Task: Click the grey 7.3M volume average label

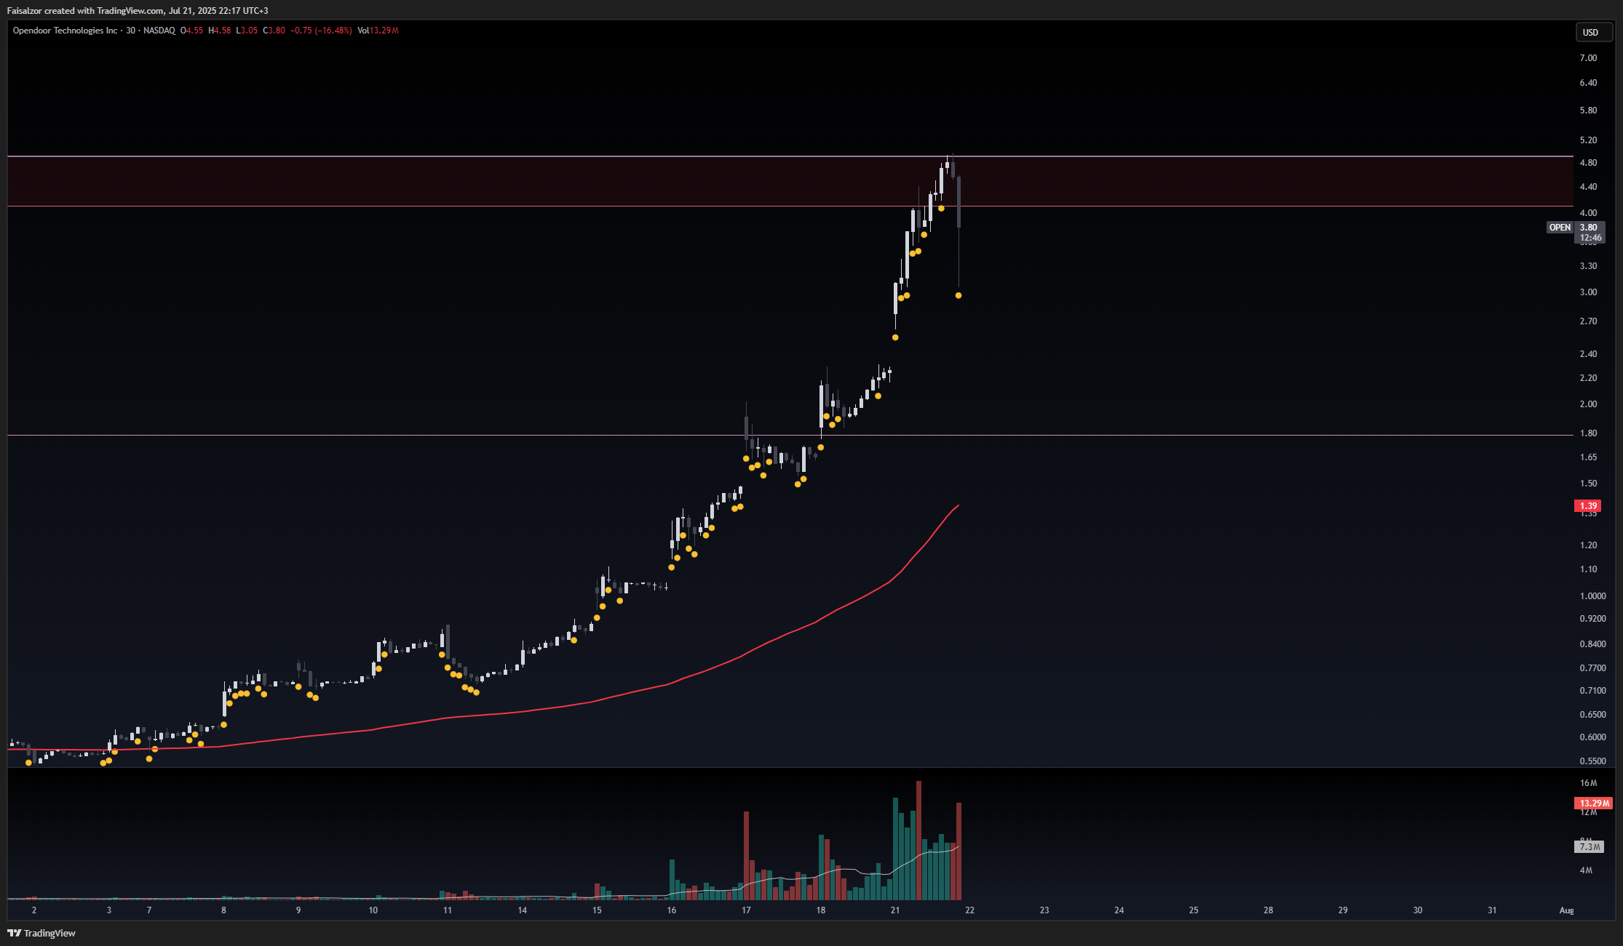Action: tap(1590, 847)
